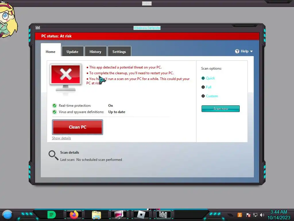Click the Clean PC button
The image size is (294, 221).
tap(78, 127)
